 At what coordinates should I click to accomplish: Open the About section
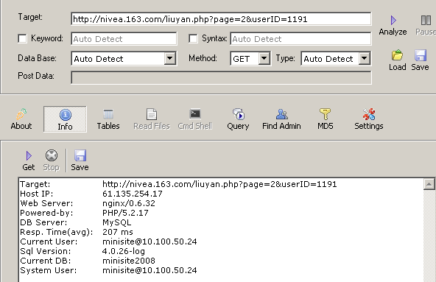coord(21,119)
